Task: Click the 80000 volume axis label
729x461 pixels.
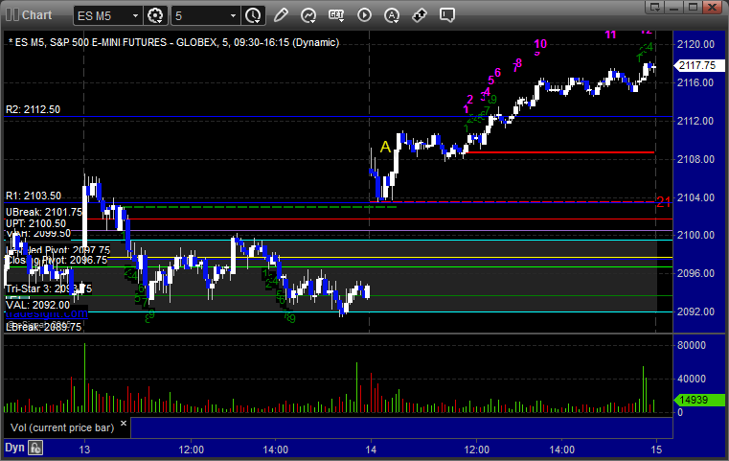Action: coord(692,345)
